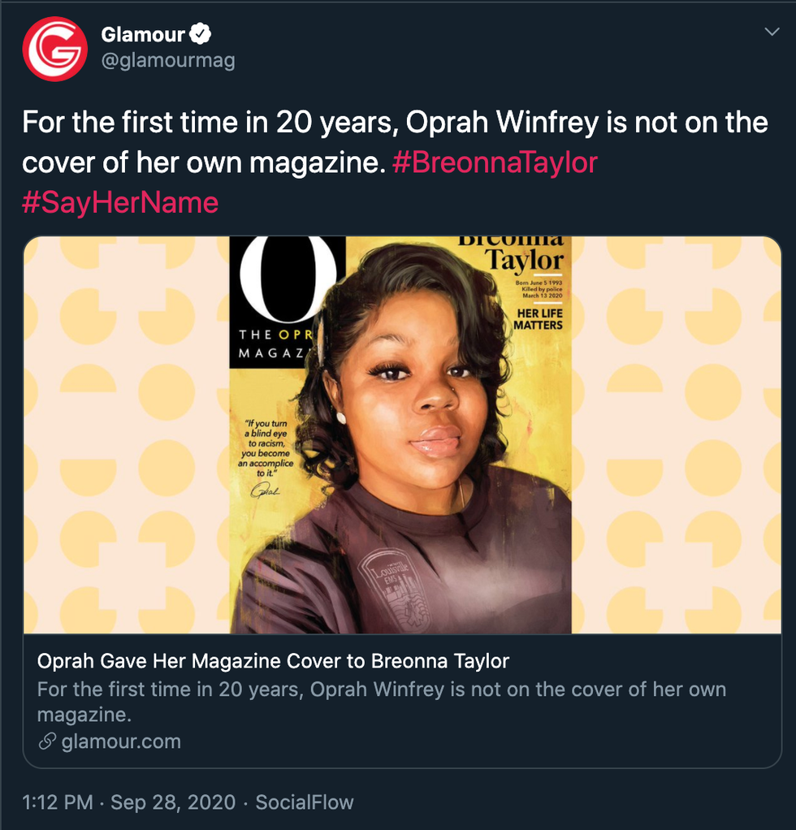Click the @glamourmag handle
The image size is (796, 830).
[x=168, y=60]
